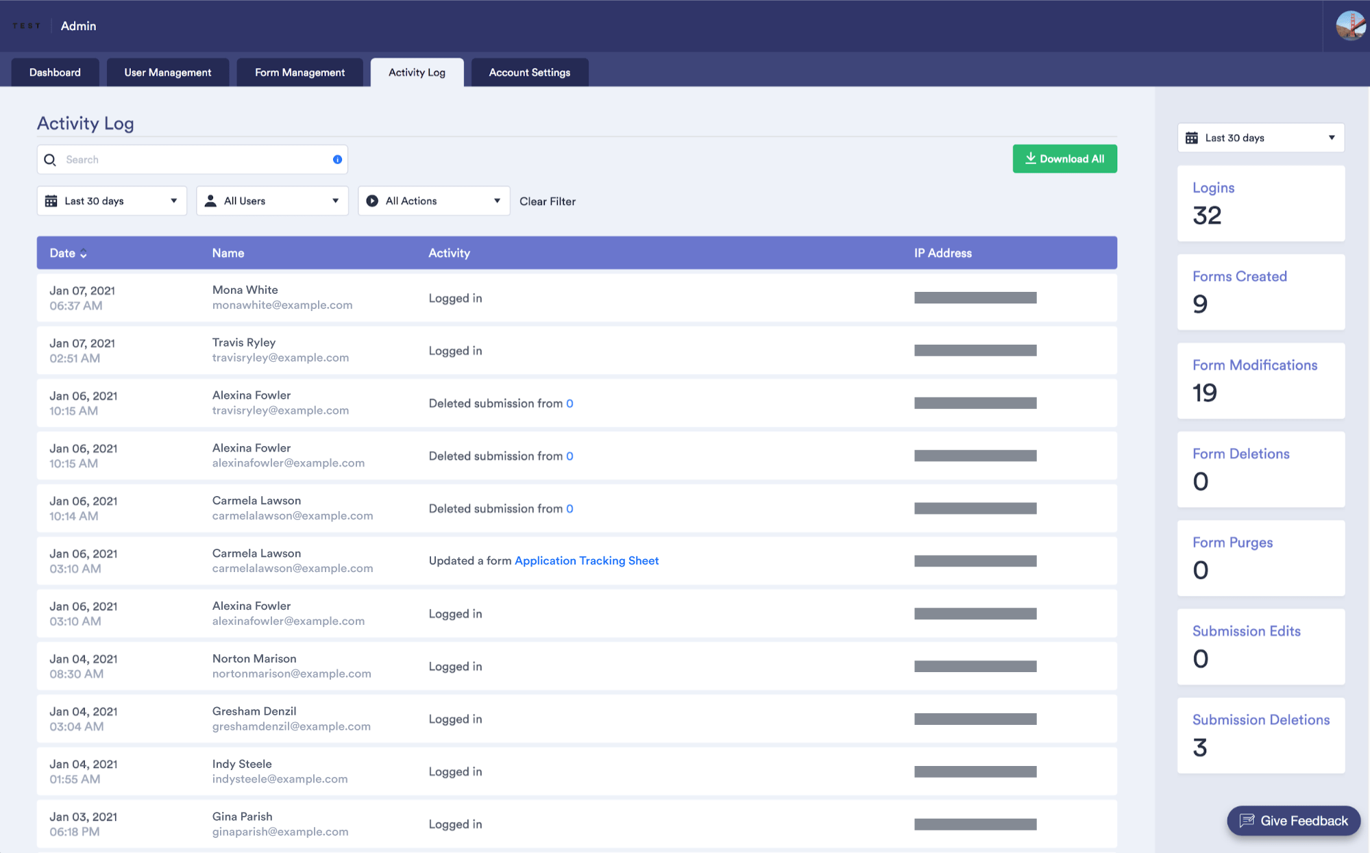Click the calendar icon on the date filter
1370x853 pixels.
tap(52, 200)
